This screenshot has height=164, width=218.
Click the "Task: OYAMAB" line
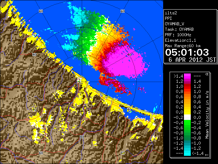pos(179,29)
